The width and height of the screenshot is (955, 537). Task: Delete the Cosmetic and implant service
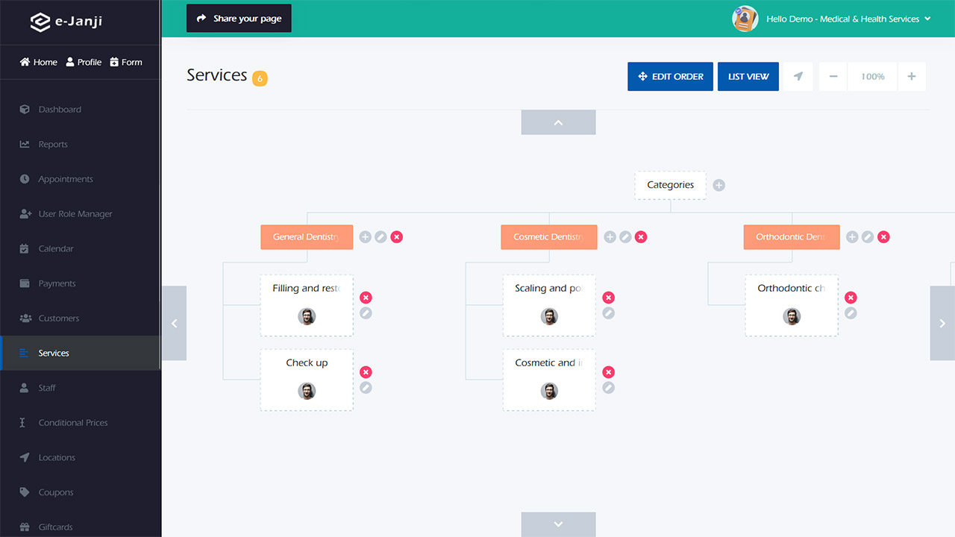[x=608, y=372]
